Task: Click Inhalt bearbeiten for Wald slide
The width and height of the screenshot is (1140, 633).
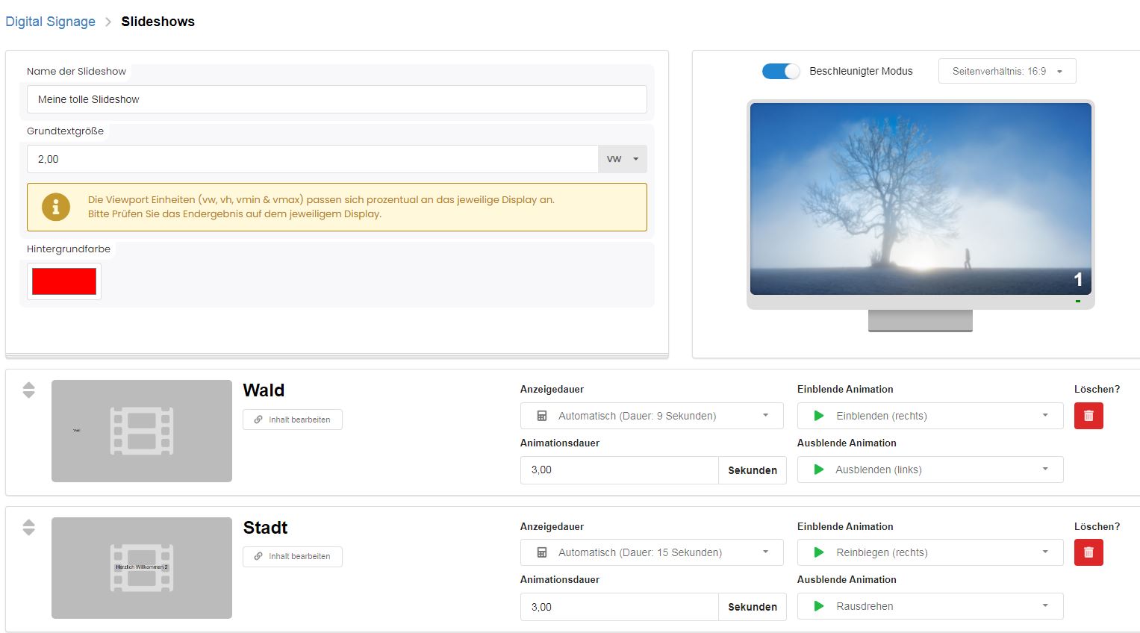Action: tap(292, 420)
